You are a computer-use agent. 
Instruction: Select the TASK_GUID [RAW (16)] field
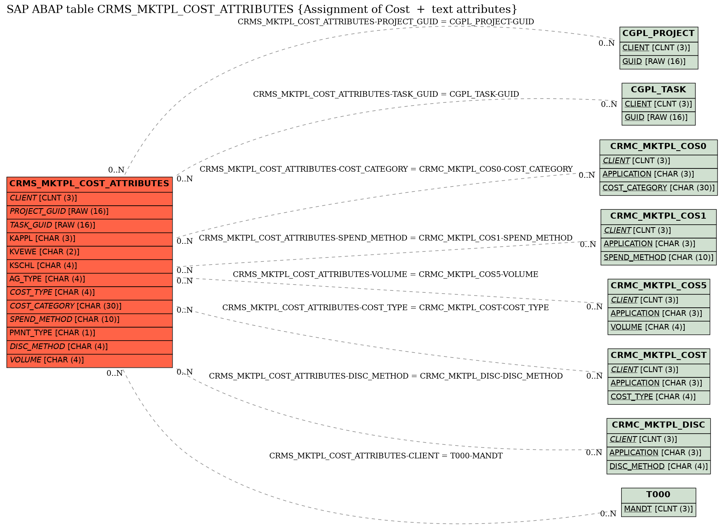pyautogui.click(x=89, y=226)
